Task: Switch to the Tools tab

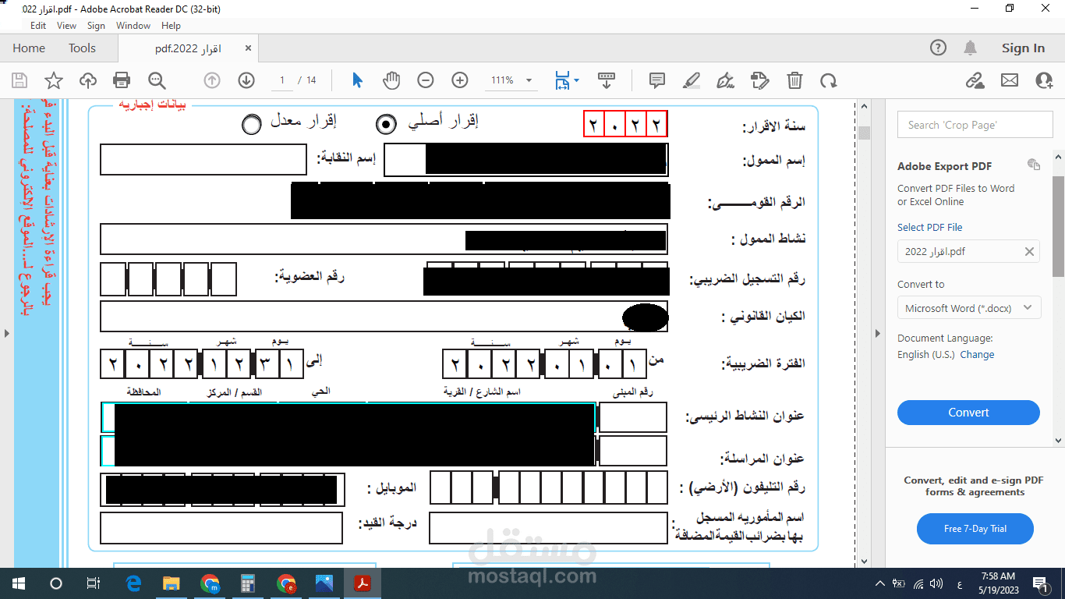Action: (x=82, y=48)
